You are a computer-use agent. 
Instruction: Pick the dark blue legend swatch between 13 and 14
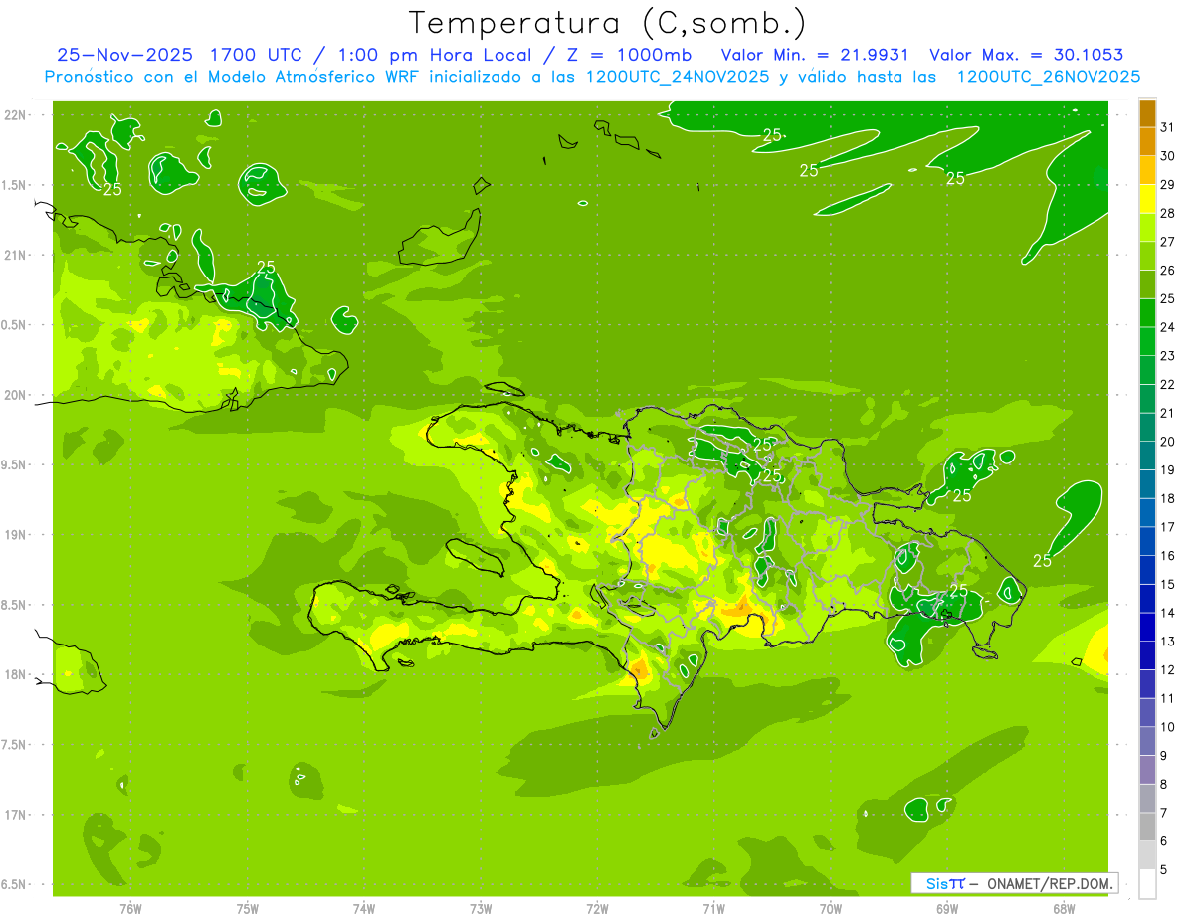[x=1147, y=627]
